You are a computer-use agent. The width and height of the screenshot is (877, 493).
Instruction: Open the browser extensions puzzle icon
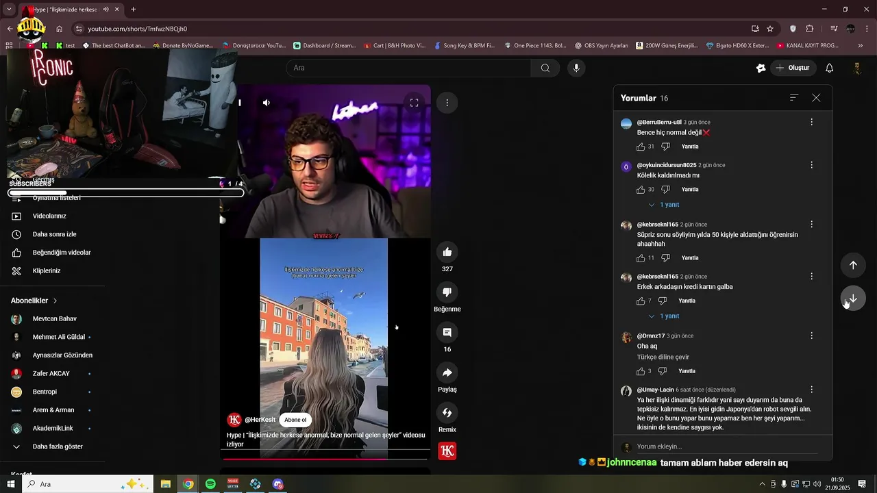(x=810, y=29)
